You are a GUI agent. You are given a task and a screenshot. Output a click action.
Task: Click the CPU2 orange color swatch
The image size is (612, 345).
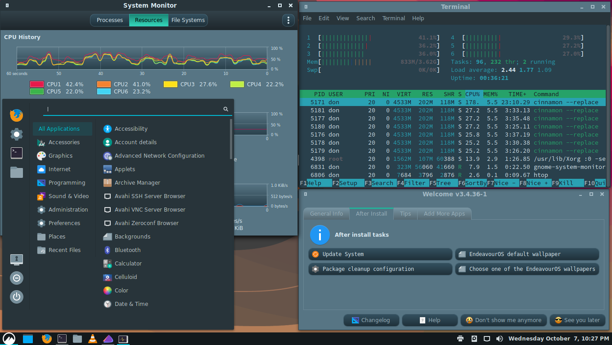(104, 84)
